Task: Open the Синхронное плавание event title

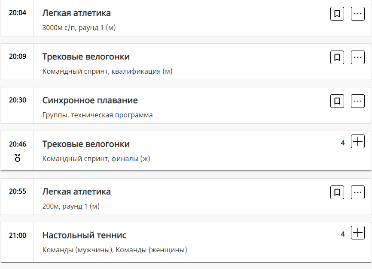Action: pyautogui.click(x=90, y=101)
